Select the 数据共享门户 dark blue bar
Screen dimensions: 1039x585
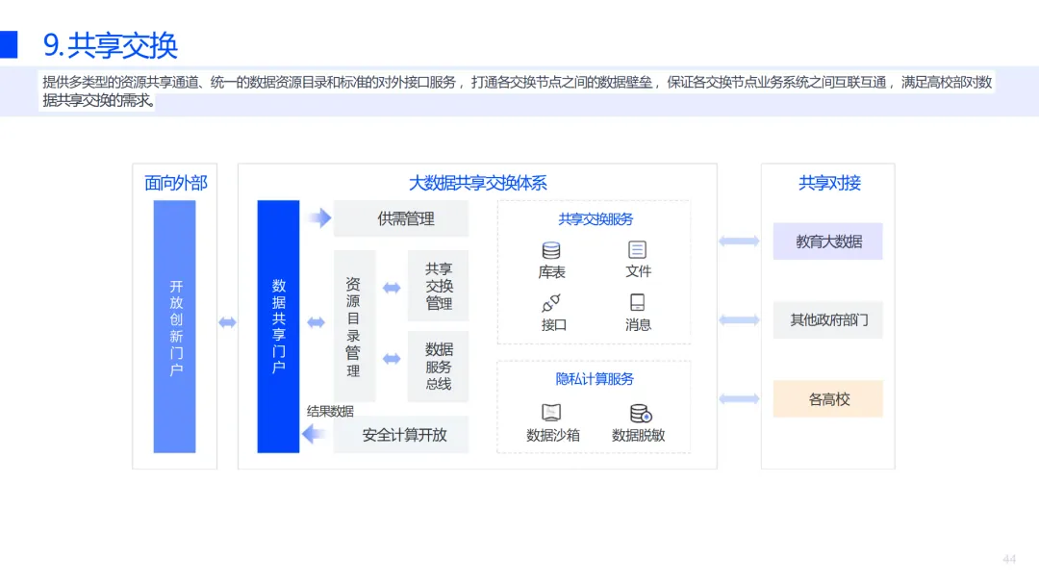click(278, 326)
